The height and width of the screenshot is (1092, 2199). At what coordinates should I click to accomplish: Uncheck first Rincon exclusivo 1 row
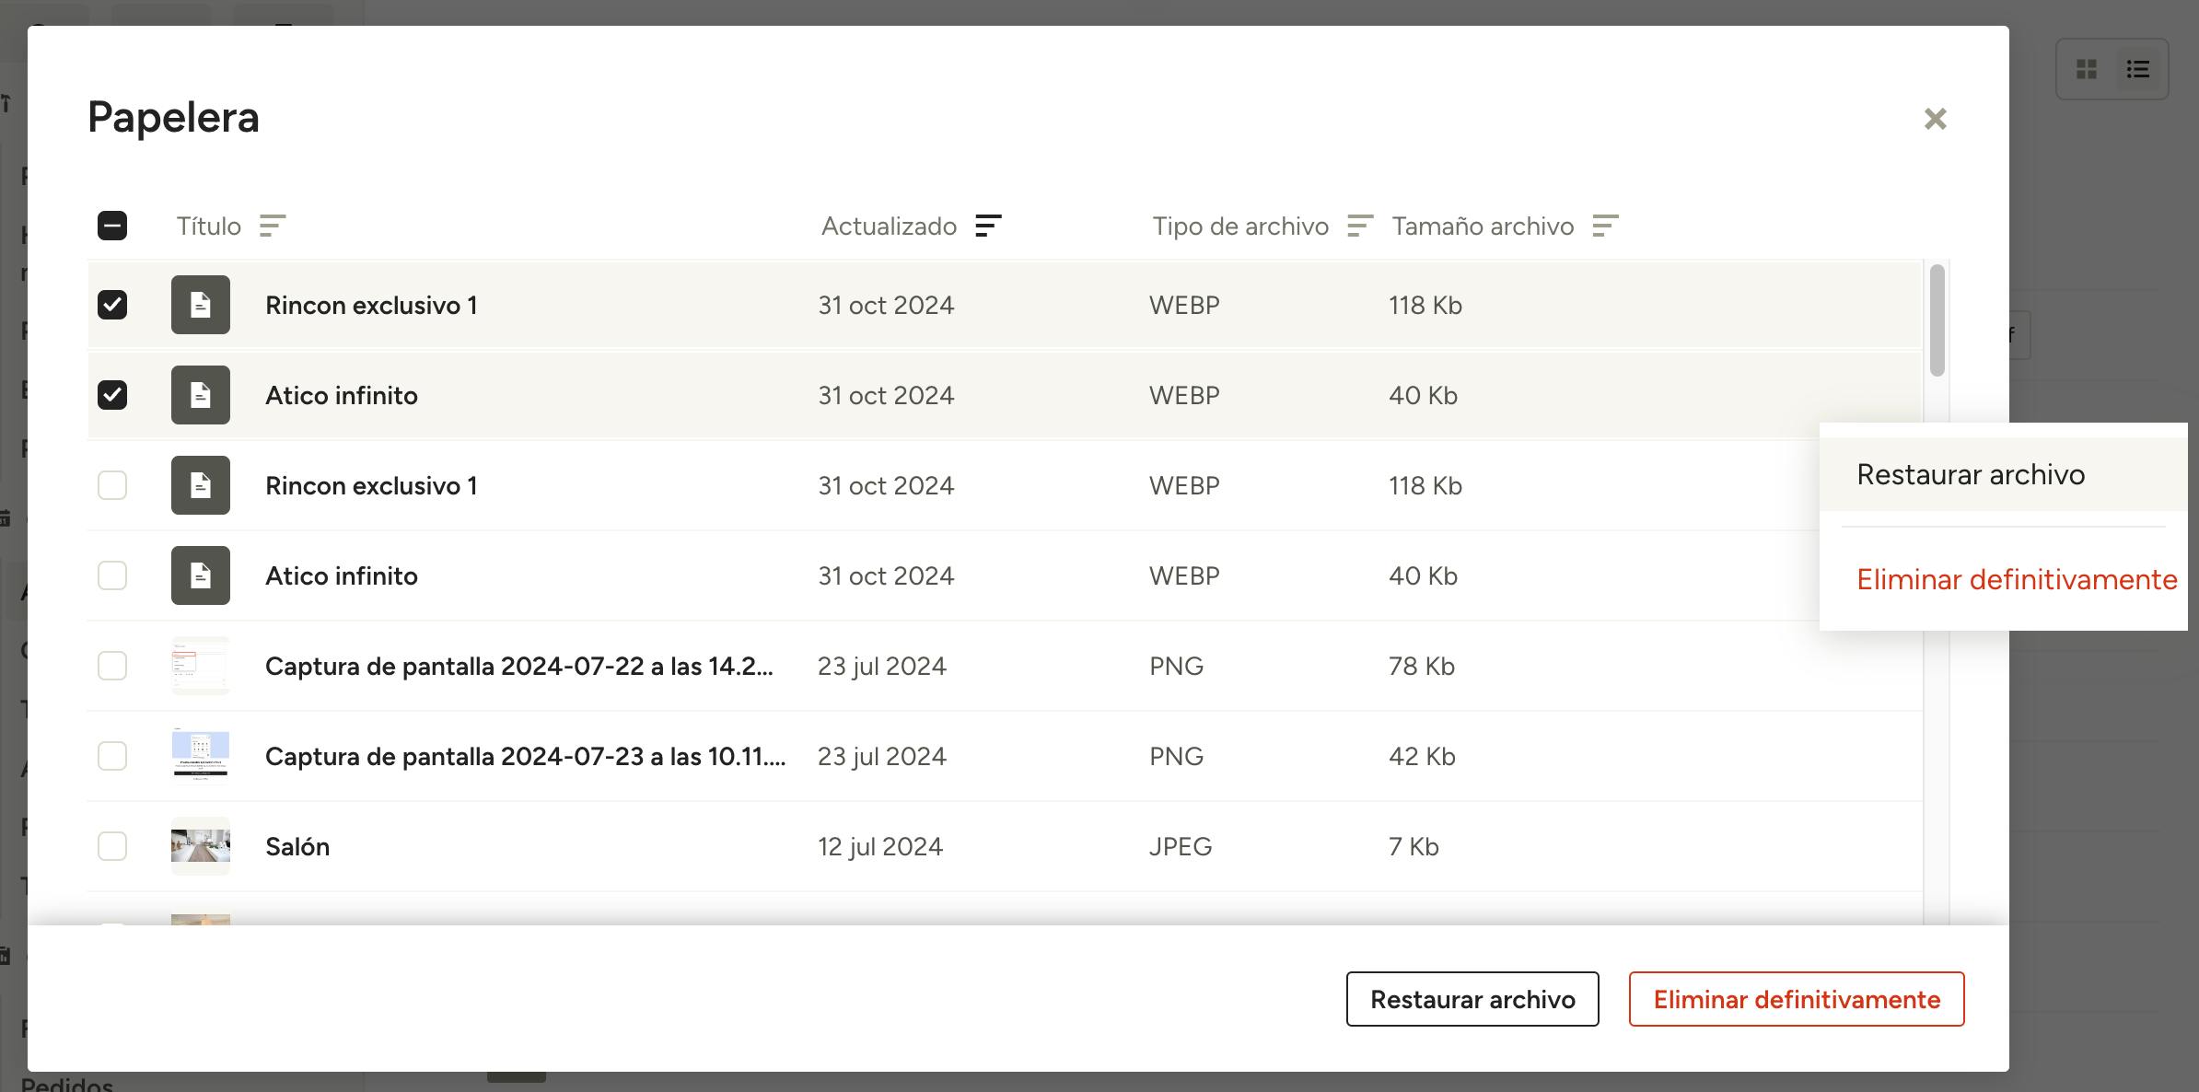(x=112, y=305)
